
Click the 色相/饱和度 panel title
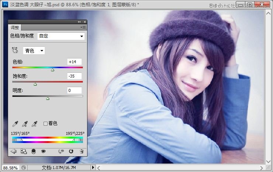click(x=22, y=36)
